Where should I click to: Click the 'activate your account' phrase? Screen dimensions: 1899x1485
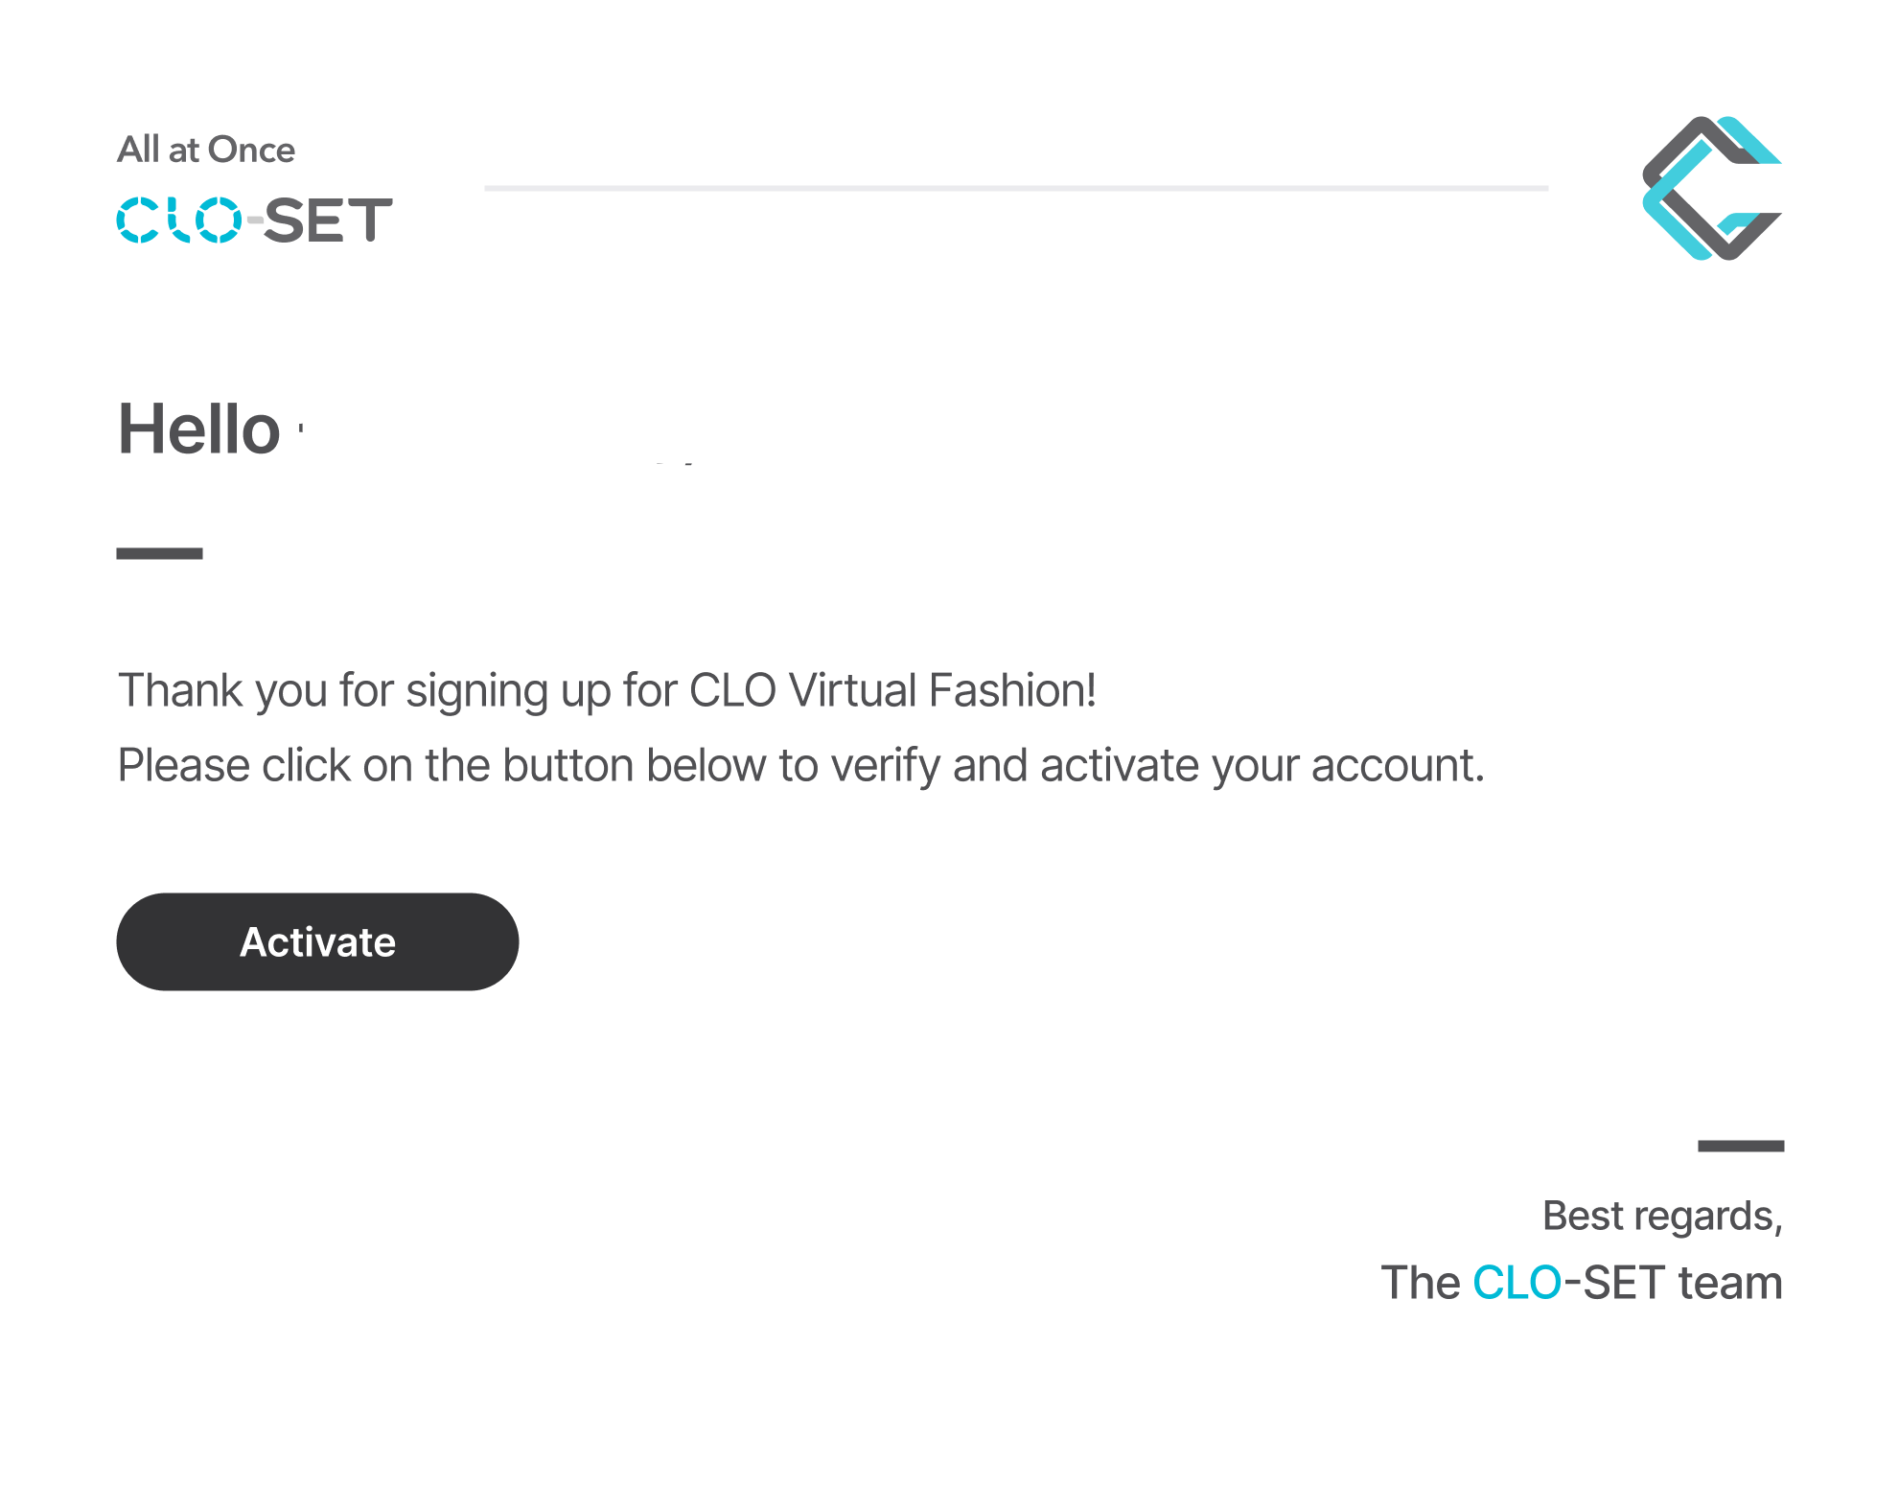1262,765
